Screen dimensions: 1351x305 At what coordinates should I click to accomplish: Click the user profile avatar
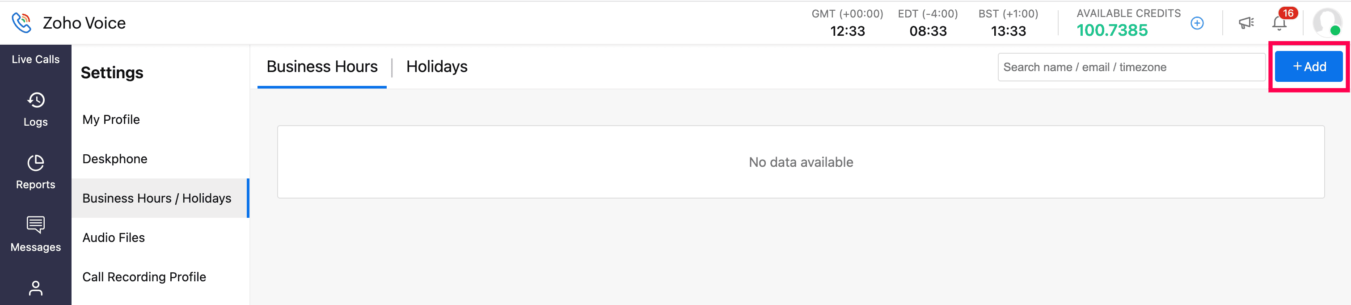[x=1327, y=22]
